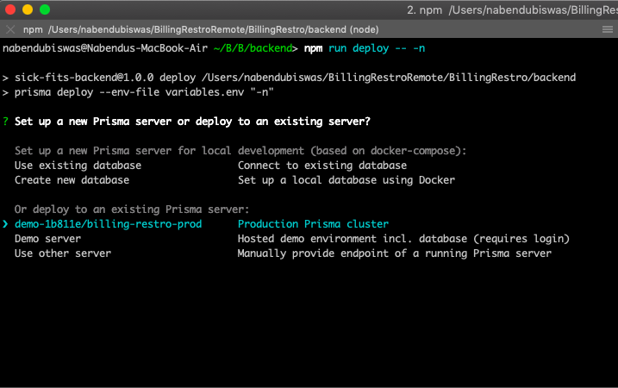Open the hamburger menu in the tab bar
Screen dimensions: 618x388
[x=608, y=29]
